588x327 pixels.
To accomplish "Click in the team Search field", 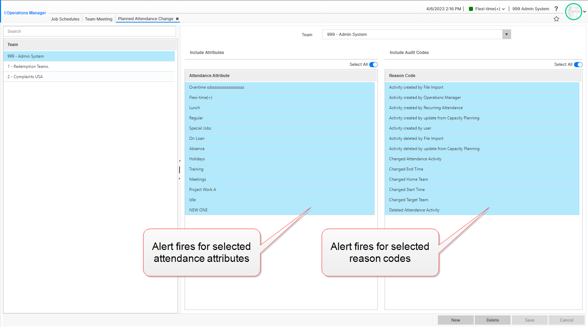I will pyautogui.click(x=89, y=31).
